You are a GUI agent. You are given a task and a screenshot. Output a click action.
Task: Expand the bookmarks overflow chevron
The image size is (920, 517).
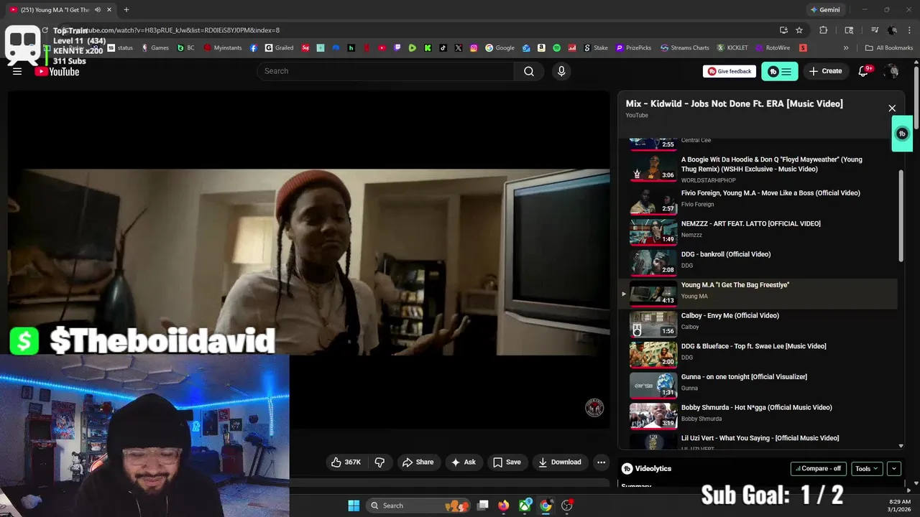pos(846,48)
